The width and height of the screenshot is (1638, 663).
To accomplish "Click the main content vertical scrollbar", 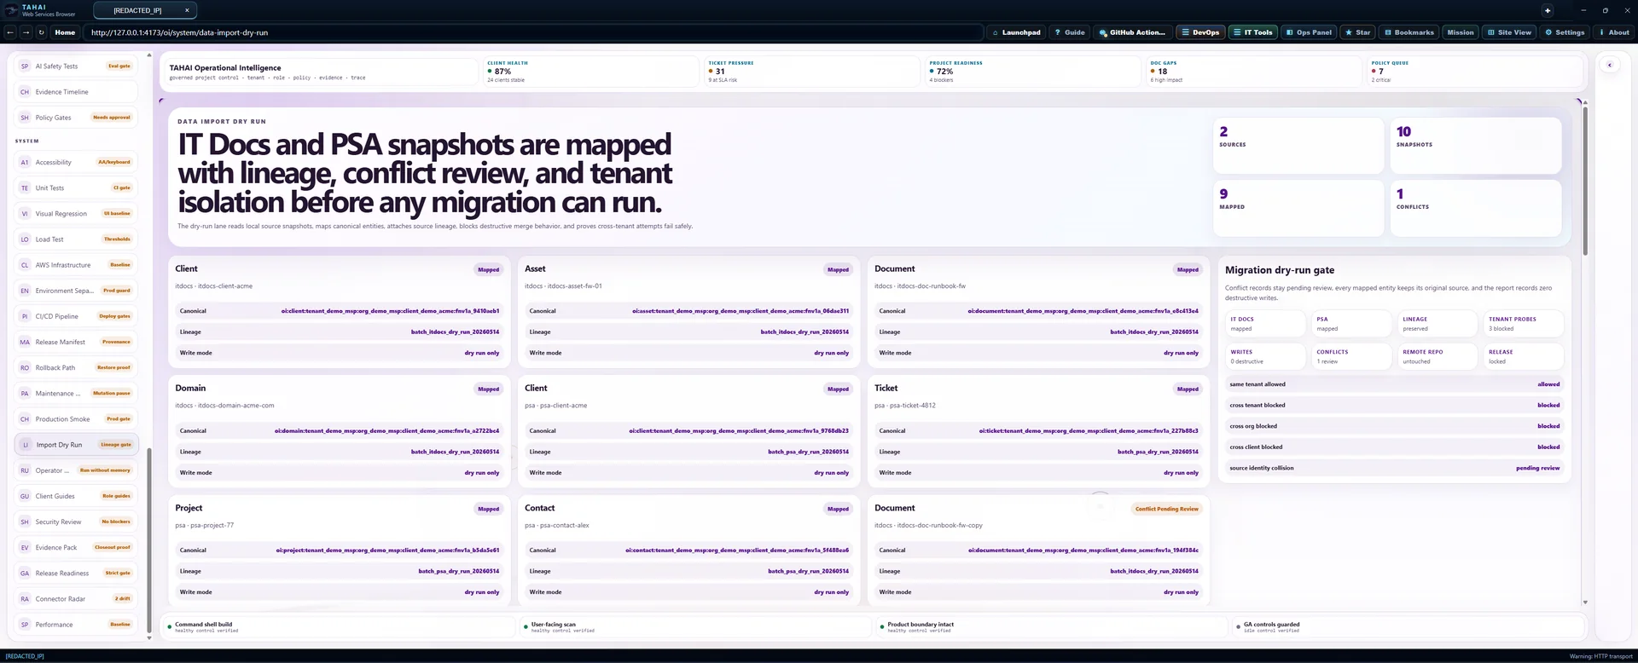I will click(x=1585, y=179).
